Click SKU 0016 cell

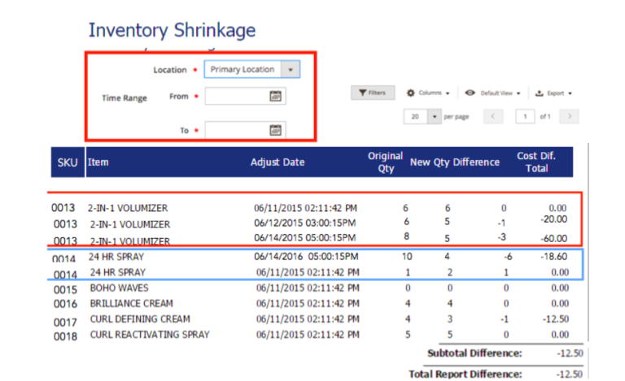coord(65,304)
